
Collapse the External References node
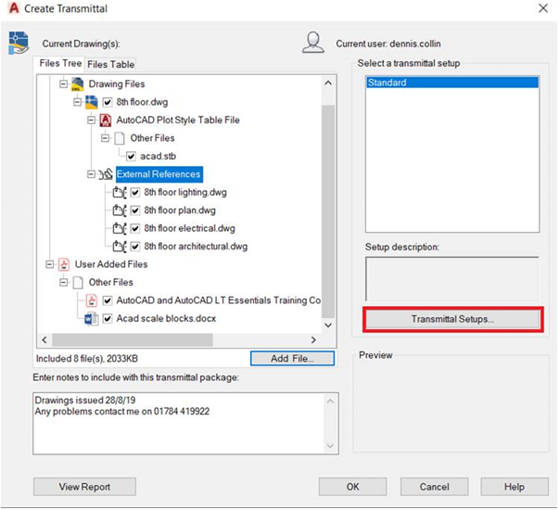point(91,174)
